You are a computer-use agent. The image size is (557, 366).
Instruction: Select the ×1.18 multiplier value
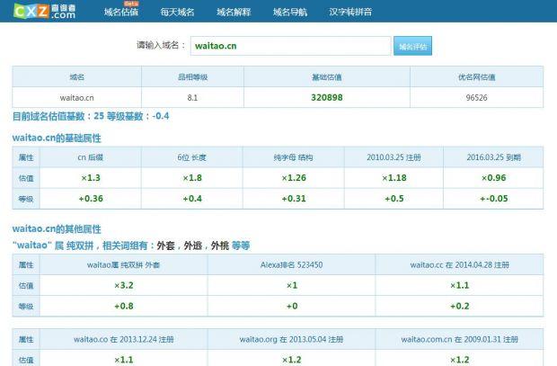(x=394, y=178)
